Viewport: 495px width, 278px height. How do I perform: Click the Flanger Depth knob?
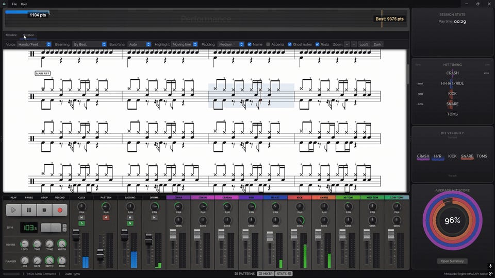tap(49, 260)
